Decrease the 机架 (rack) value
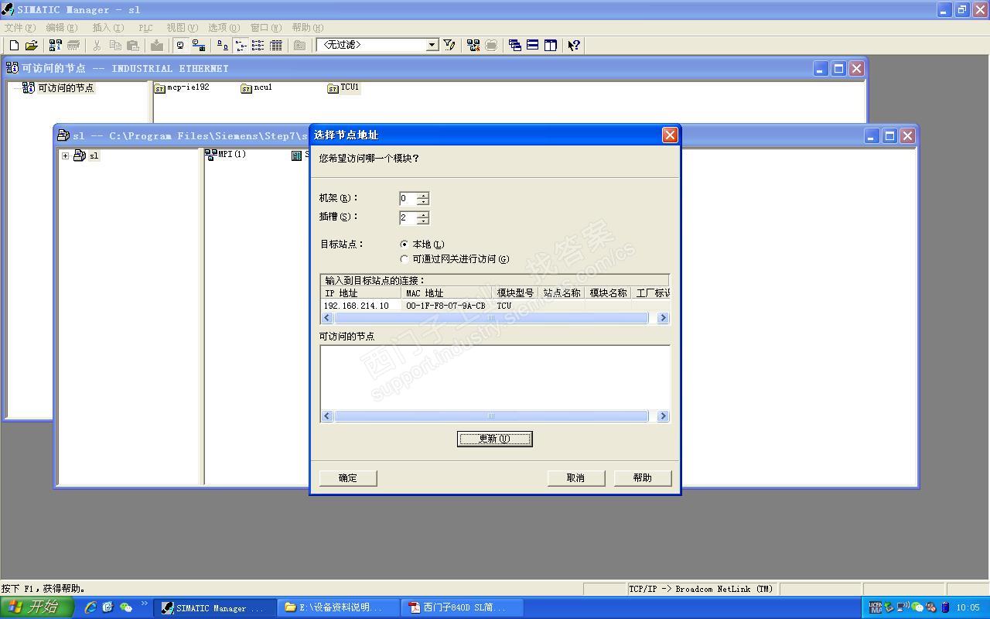The width and height of the screenshot is (990, 619). click(422, 202)
